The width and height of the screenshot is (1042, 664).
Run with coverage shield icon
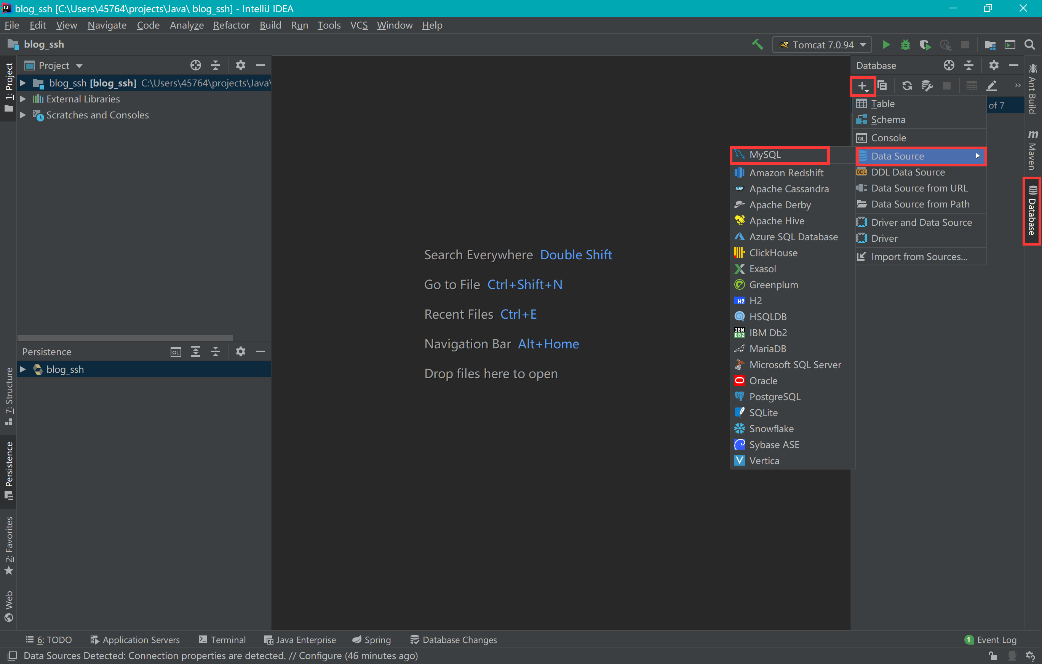point(925,45)
